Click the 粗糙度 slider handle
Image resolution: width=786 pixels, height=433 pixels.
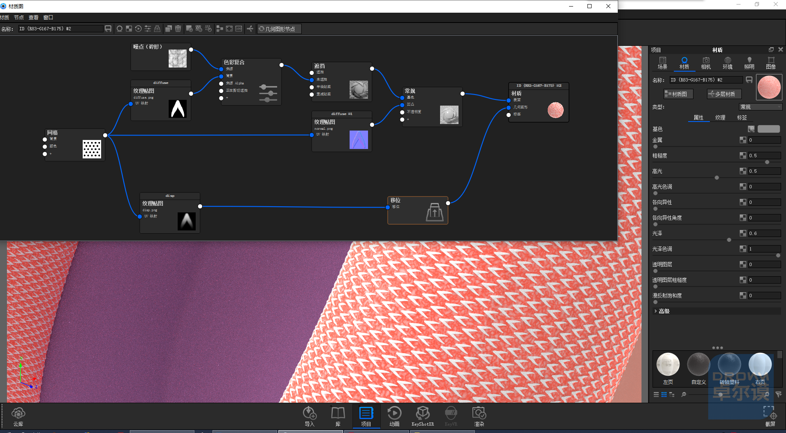coord(767,162)
